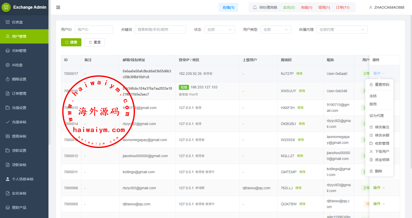Click the 重置 reset button

point(95,42)
